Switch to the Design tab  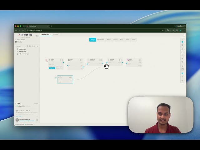coord(92,40)
